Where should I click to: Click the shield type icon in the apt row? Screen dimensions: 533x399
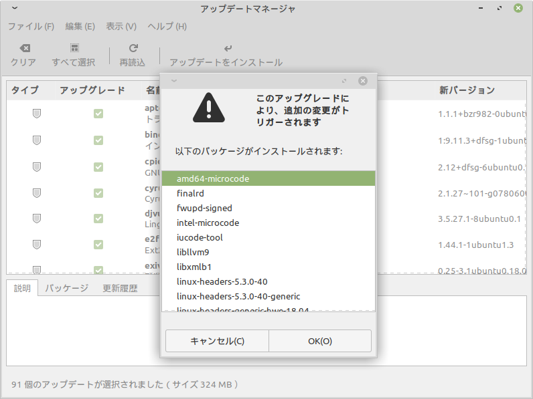[x=37, y=114]
